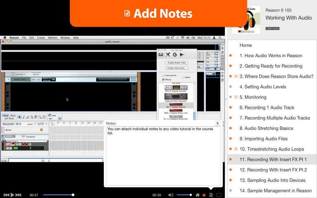Image resolution: width=317 pixels, height=198 pixels.
Task: Play the video tutorial
Action: (x=12, y=195)
